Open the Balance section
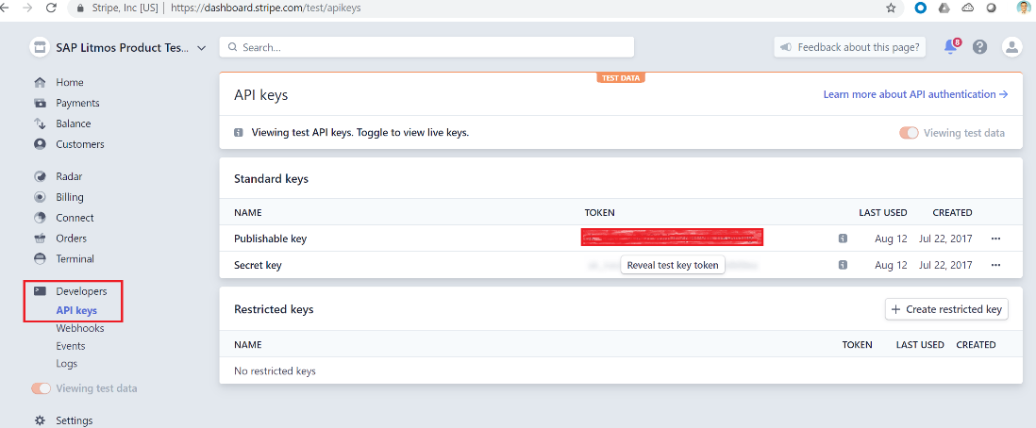Image resolution: width=1036 pixels, height=428 pixels. pyautogui.click(x=74, y=123)
